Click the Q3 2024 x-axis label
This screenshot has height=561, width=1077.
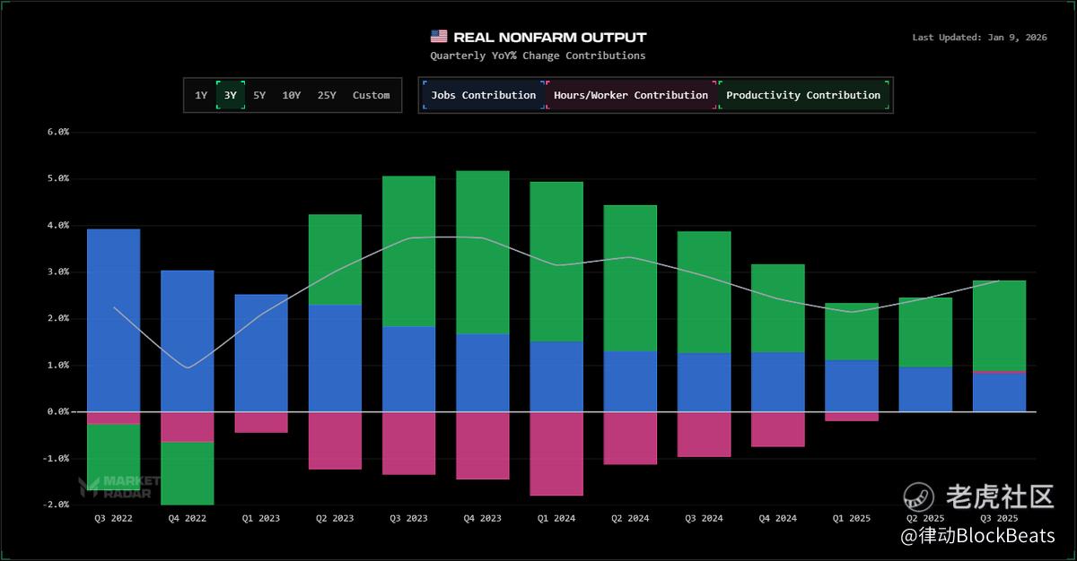coord(704,518)
